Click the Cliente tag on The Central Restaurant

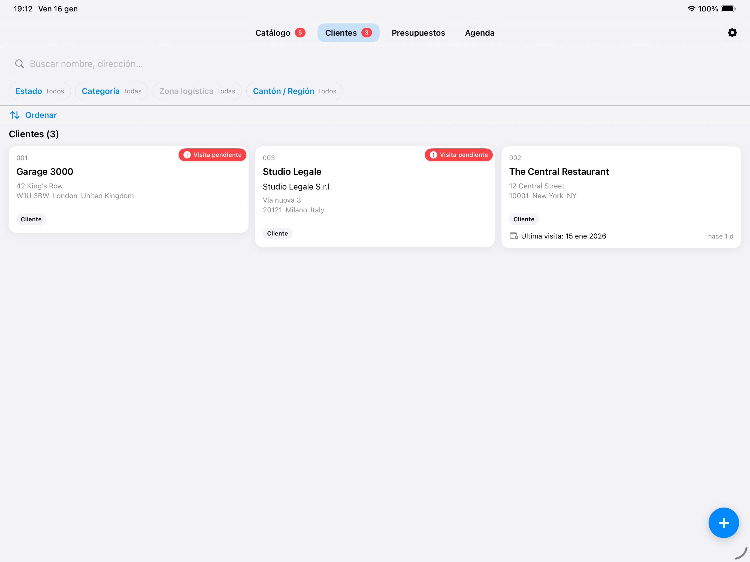[x=524, y=219]
